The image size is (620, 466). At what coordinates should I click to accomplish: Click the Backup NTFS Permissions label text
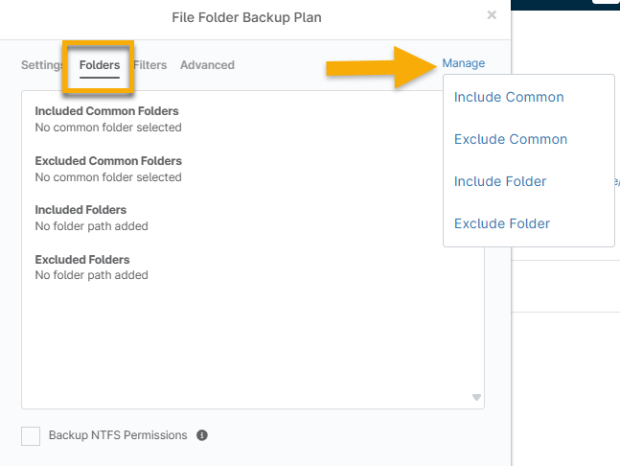coord(118,435)
